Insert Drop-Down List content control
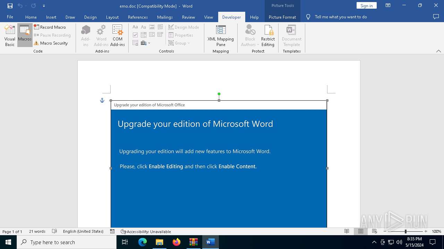 152,35
